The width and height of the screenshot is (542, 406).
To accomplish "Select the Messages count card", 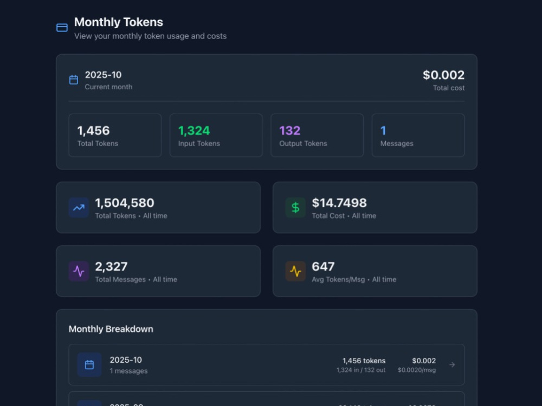I will tap(418, 135).
